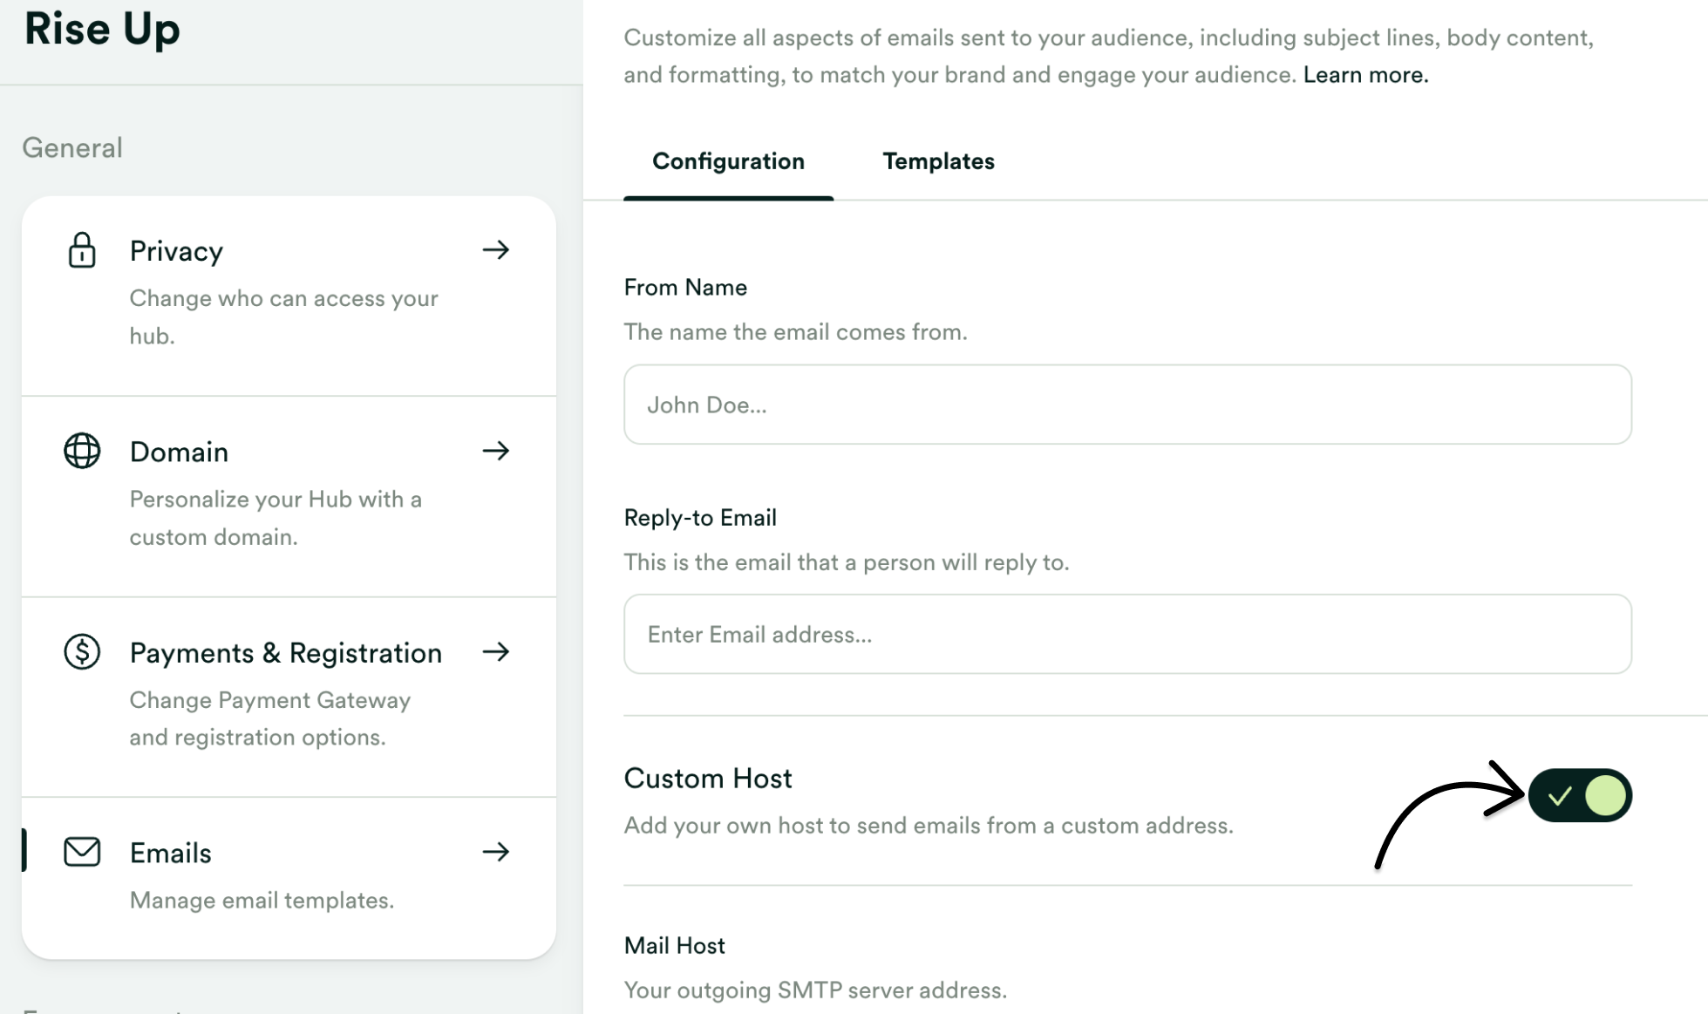Expand the Domain settings card
1708x1014 pixels.
click(x=288, y=497)
